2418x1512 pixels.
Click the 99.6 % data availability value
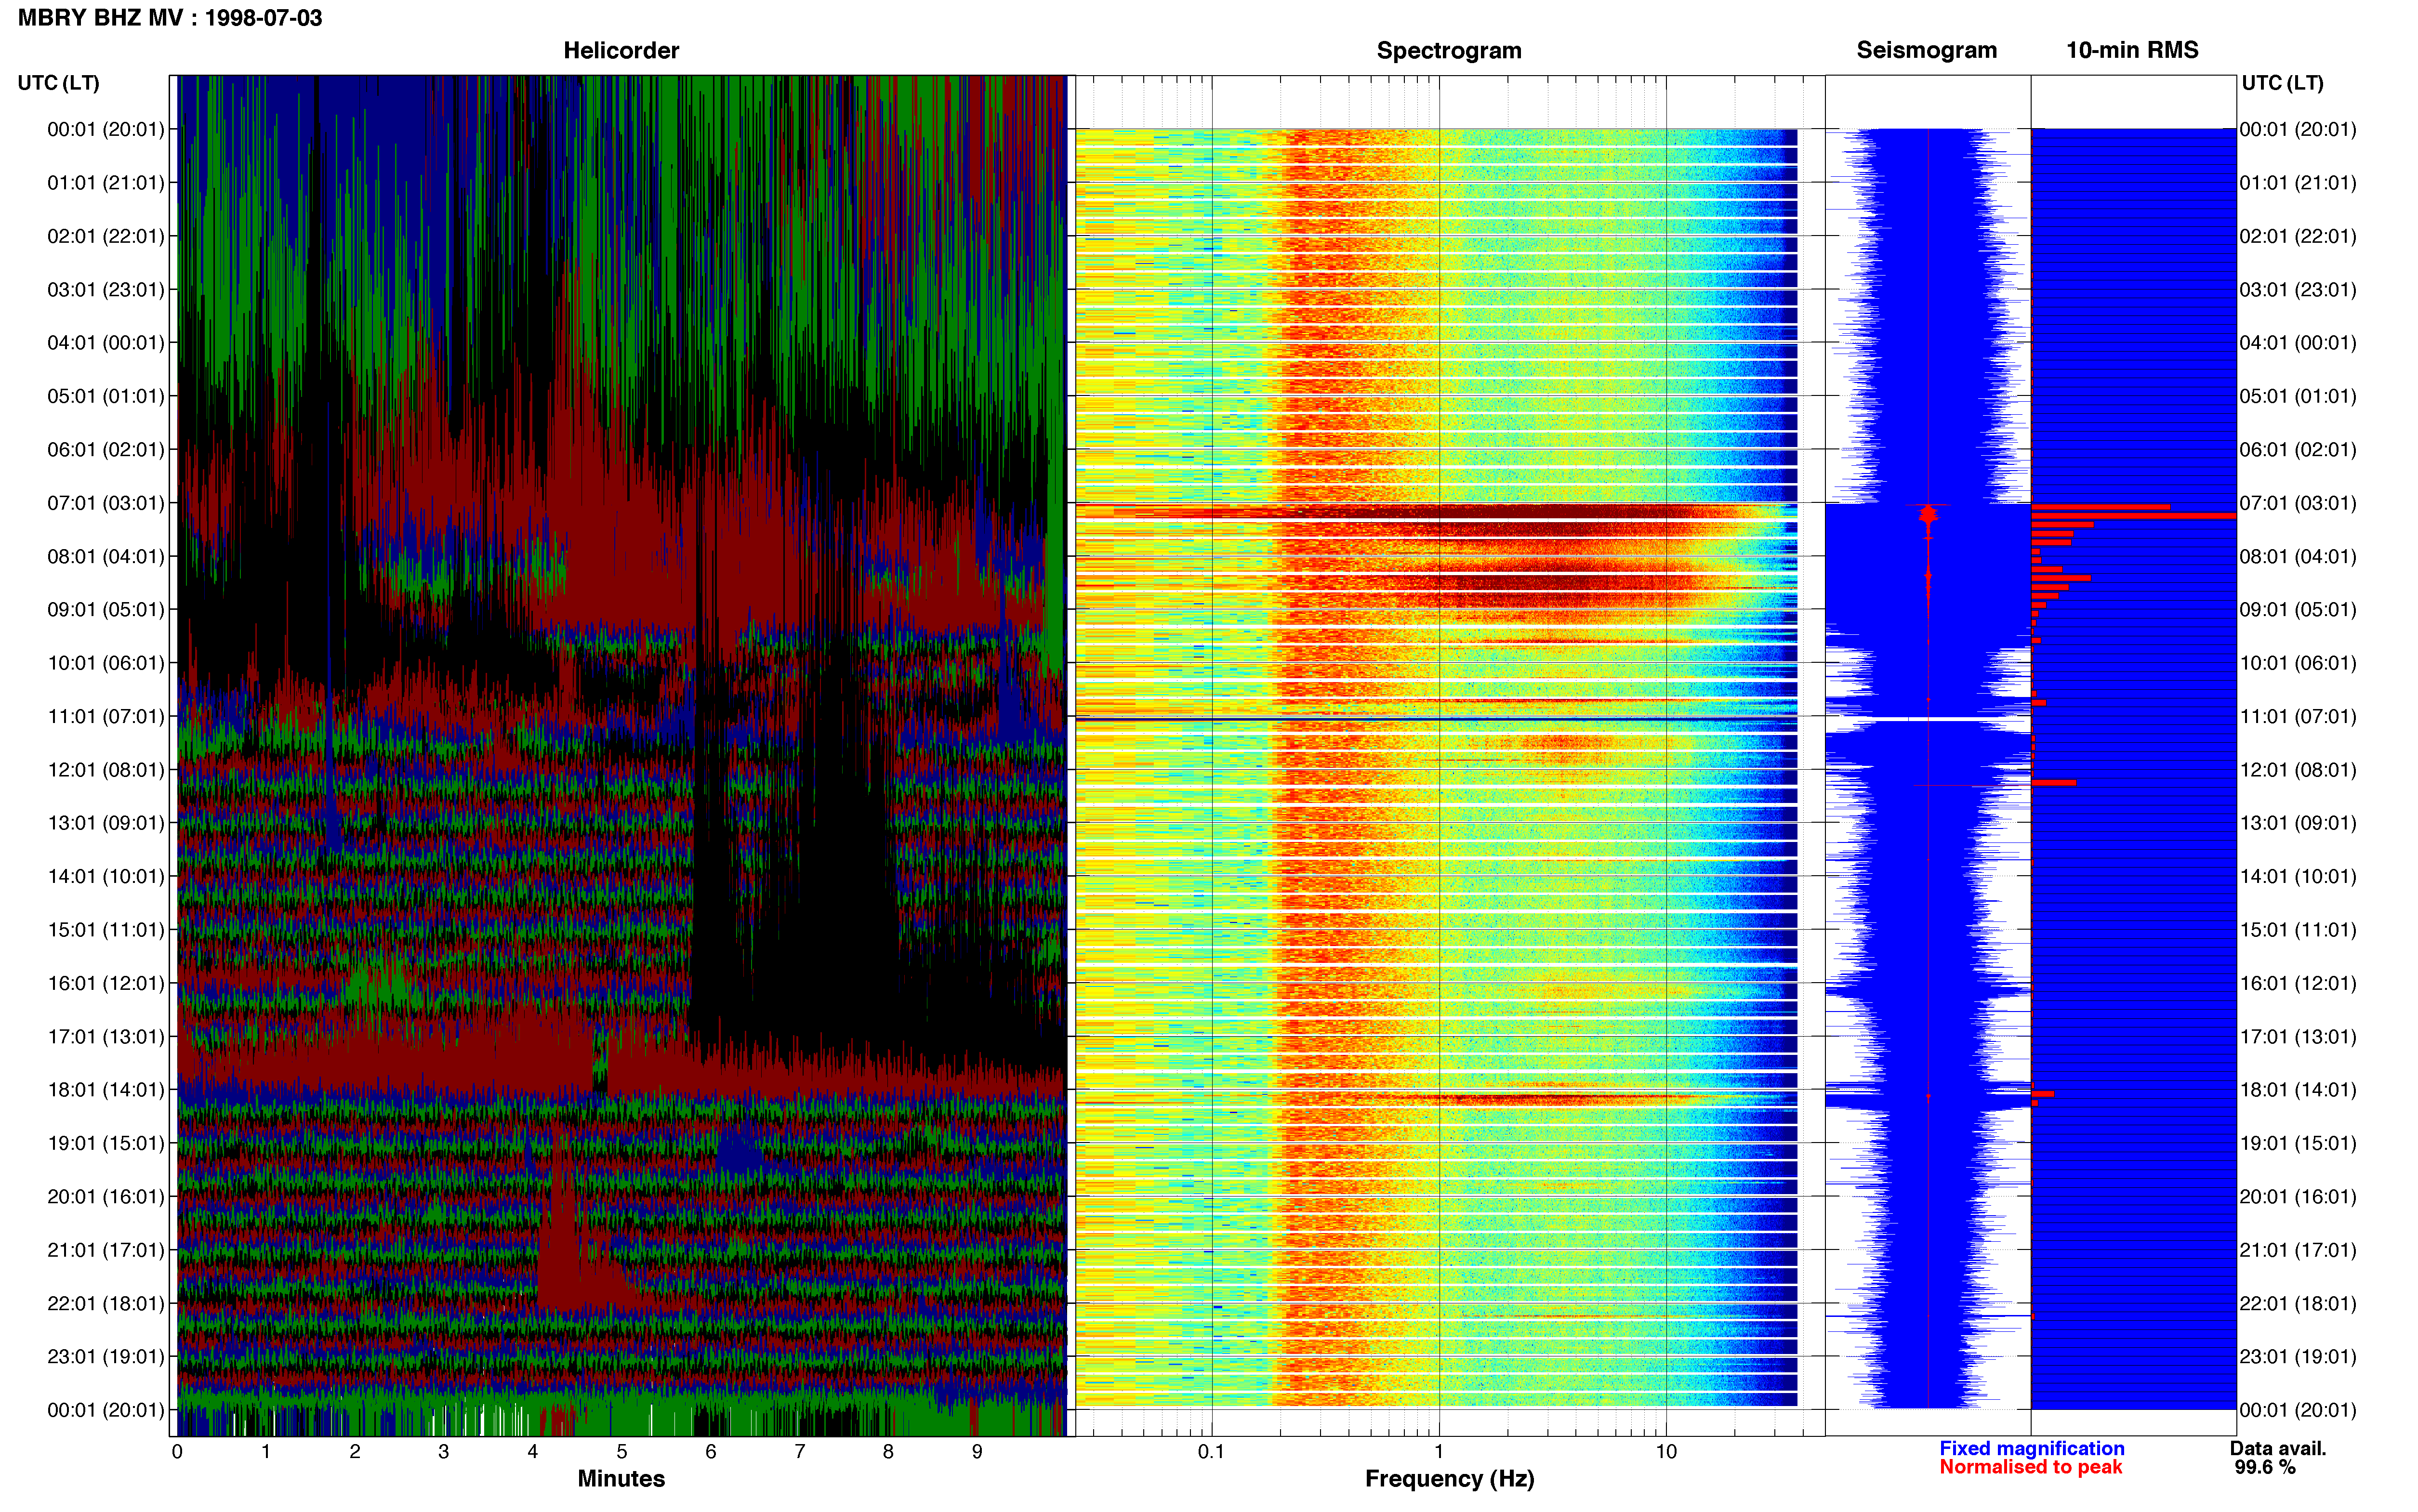2265,1467
